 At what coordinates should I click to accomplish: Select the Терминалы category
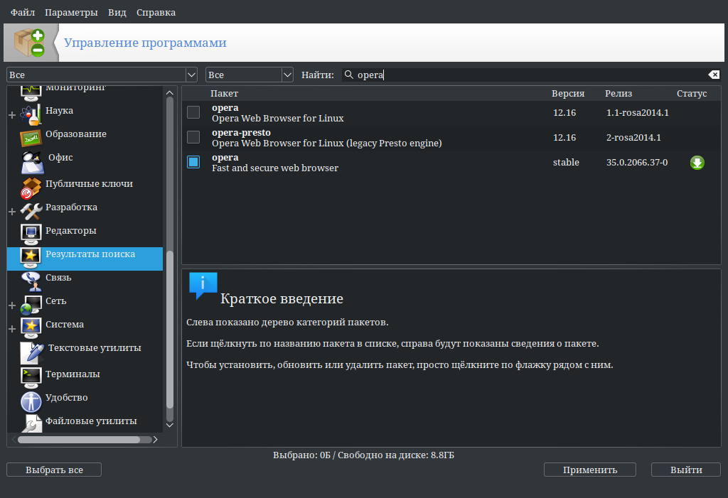73,374
